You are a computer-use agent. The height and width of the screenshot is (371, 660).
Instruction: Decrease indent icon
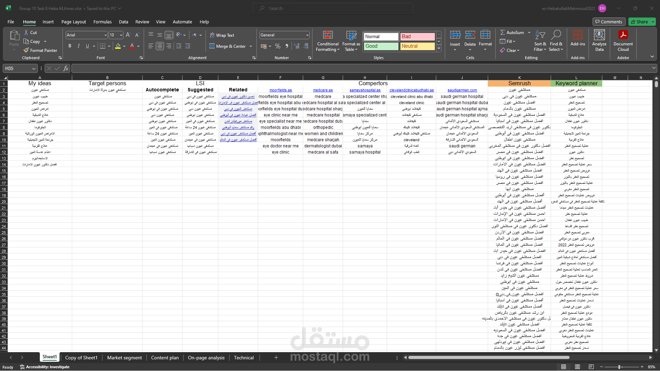tap(179, 46)
